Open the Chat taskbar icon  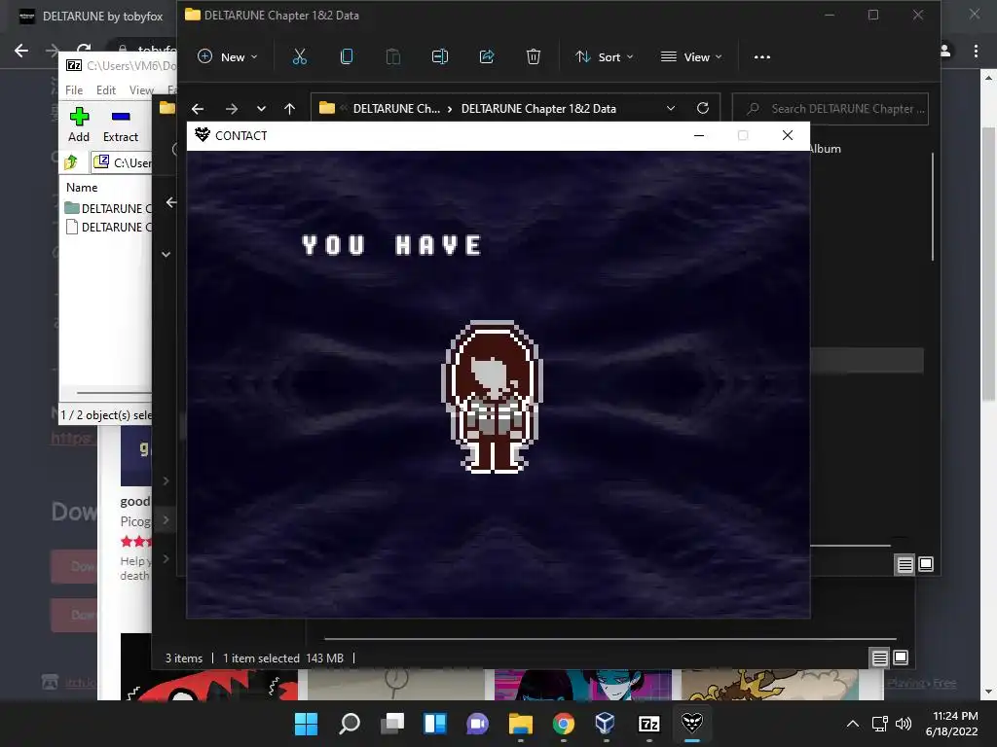point(477,723)
